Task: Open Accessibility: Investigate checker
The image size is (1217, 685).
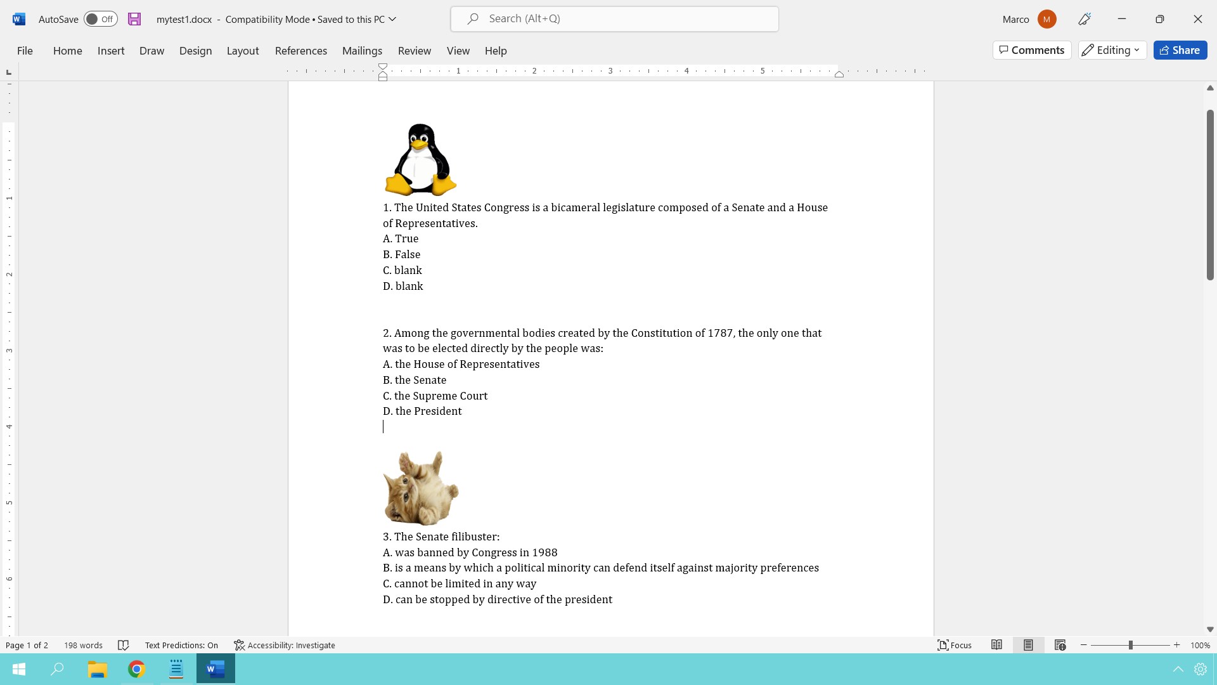Action: (x=285, y=645)
